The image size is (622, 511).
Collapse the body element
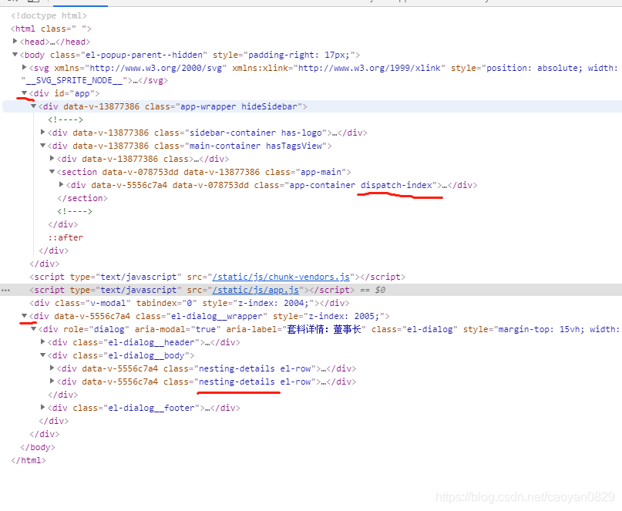point(15,55)
